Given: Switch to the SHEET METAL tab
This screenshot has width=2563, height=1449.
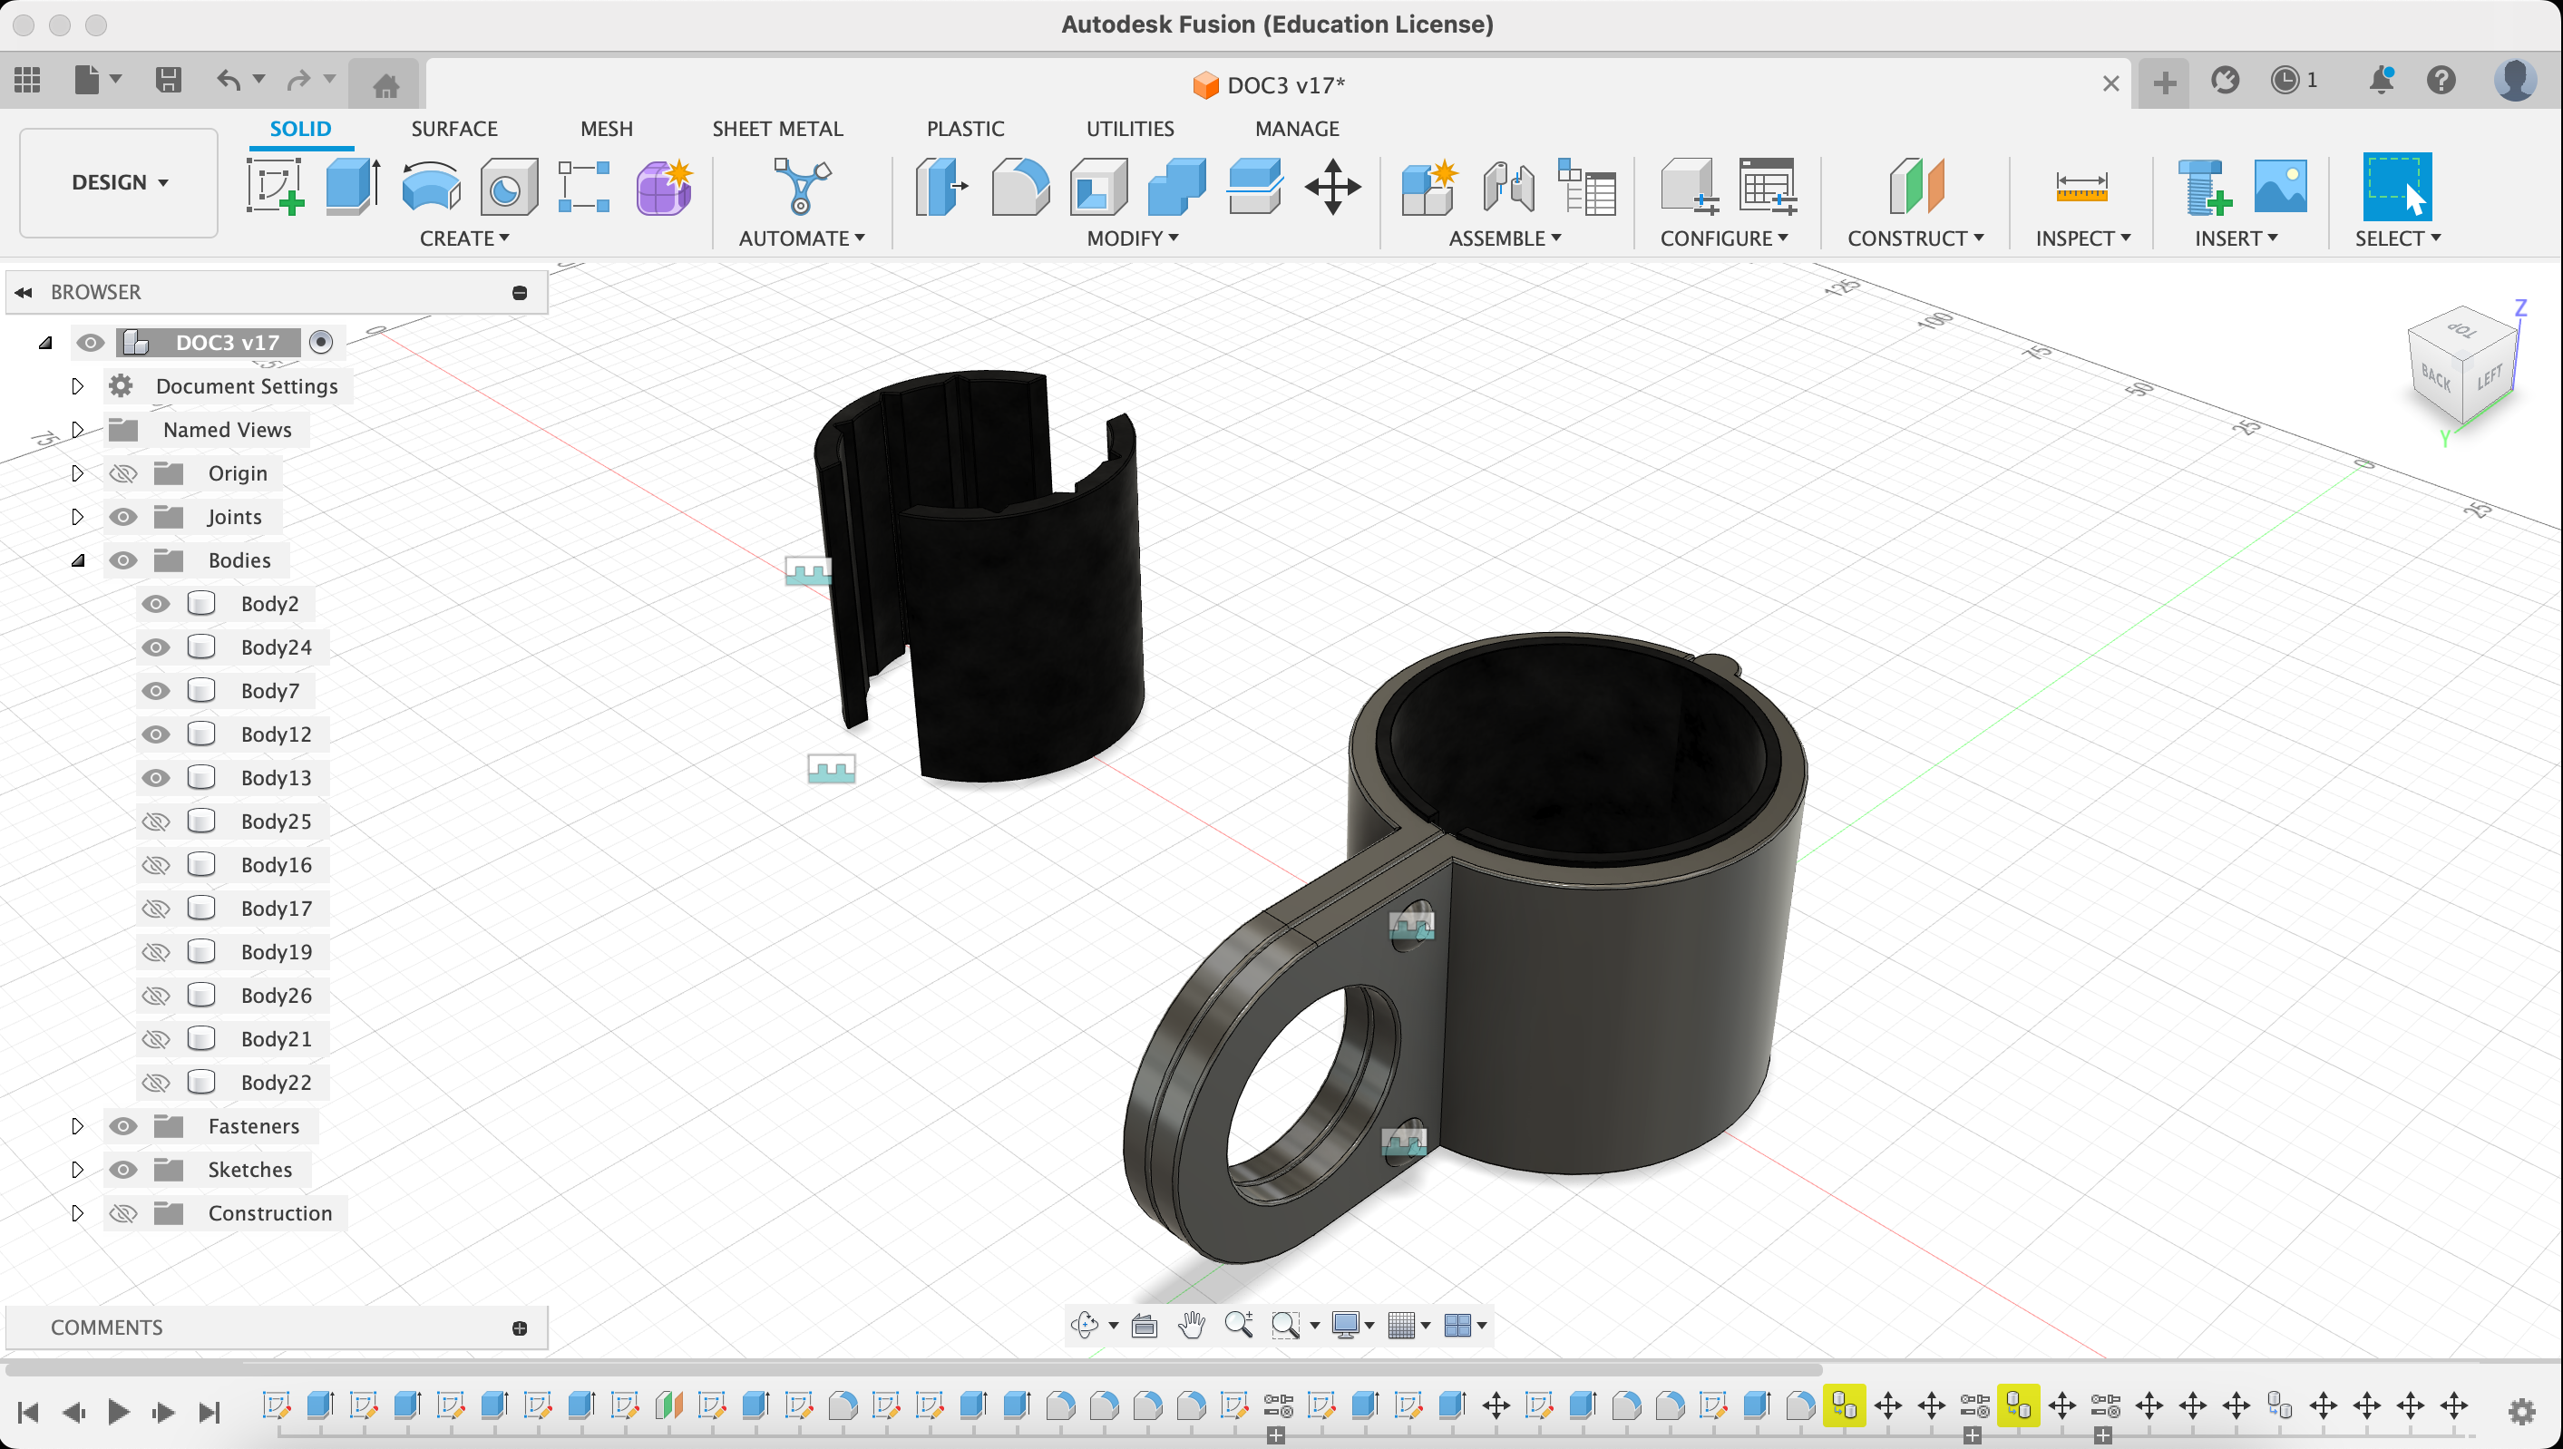Looking at the screenshot, I should pos(777,129).
